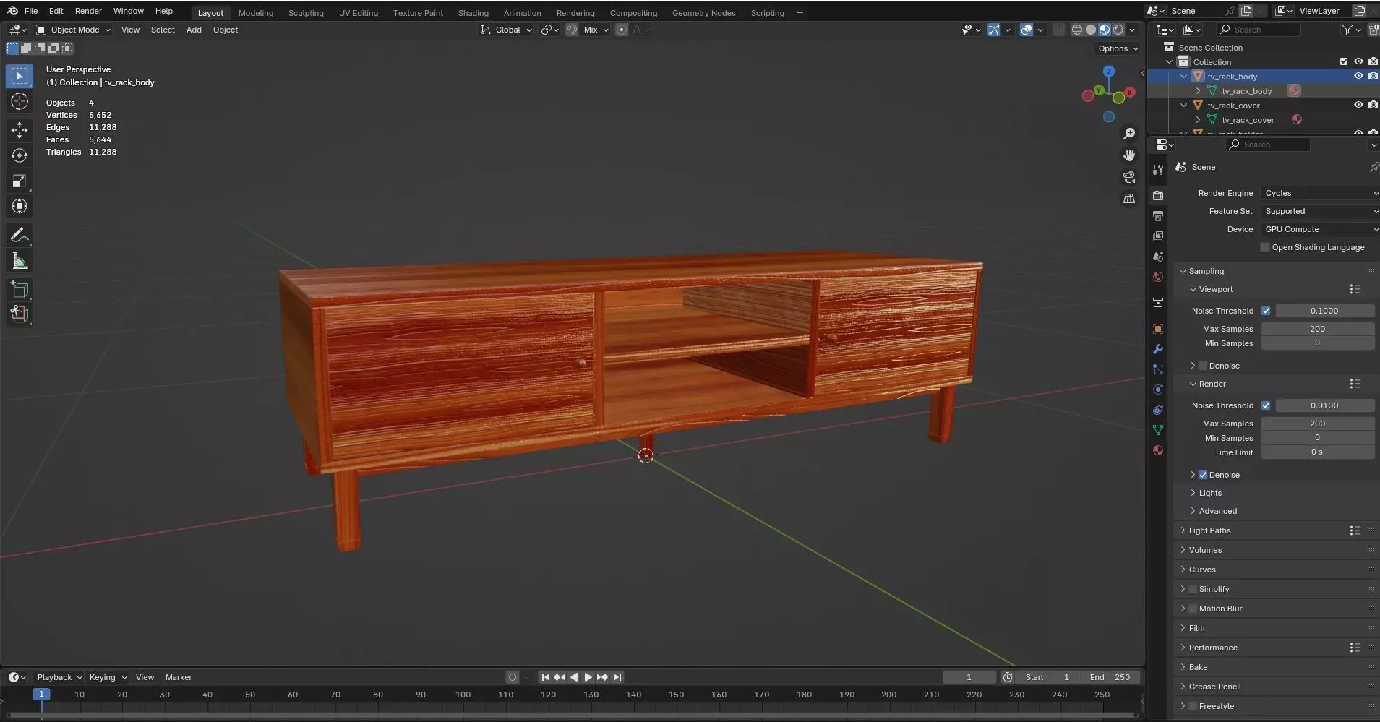Switch orthographic/perspective grid icon
The image size is (1380, 722).
click(x=1129, y=199)
